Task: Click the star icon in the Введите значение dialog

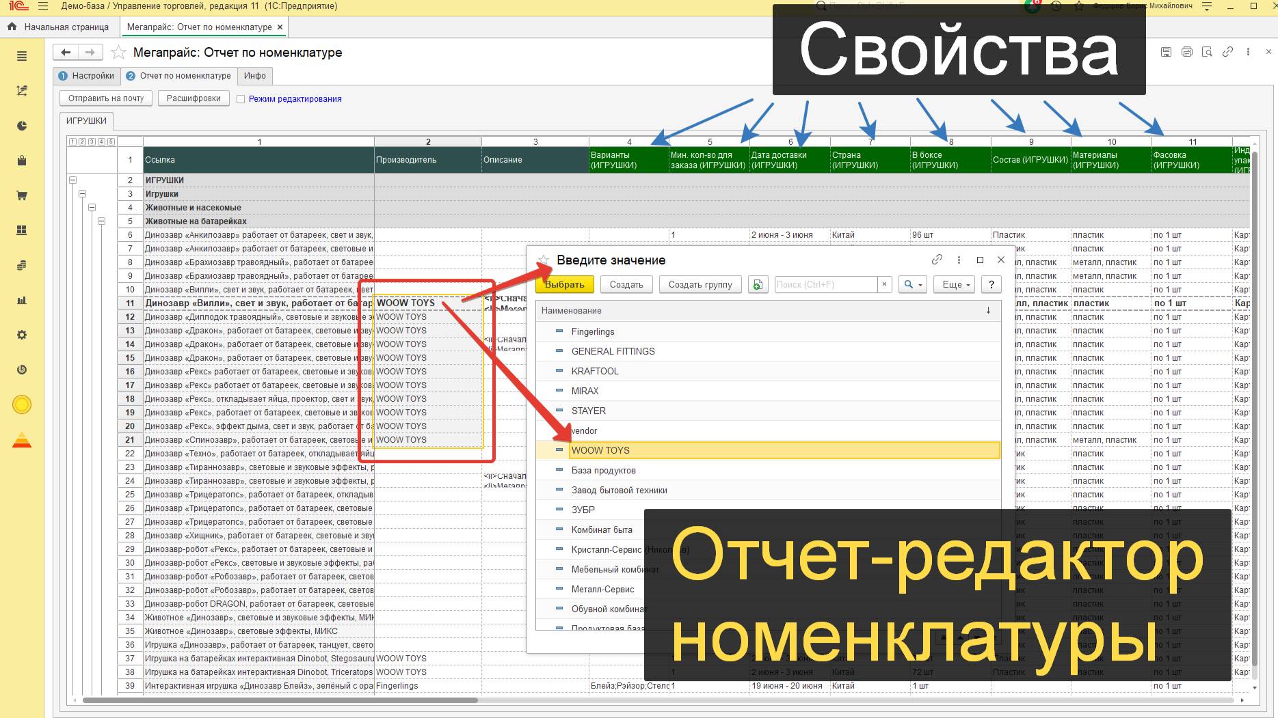Action: coord(544,260)
